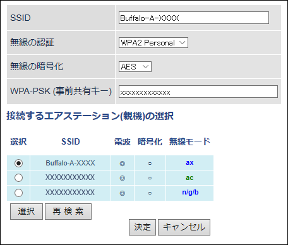Click the signal strength icon in ac row
The image size is (288, 245).
(x=123, y=178)
